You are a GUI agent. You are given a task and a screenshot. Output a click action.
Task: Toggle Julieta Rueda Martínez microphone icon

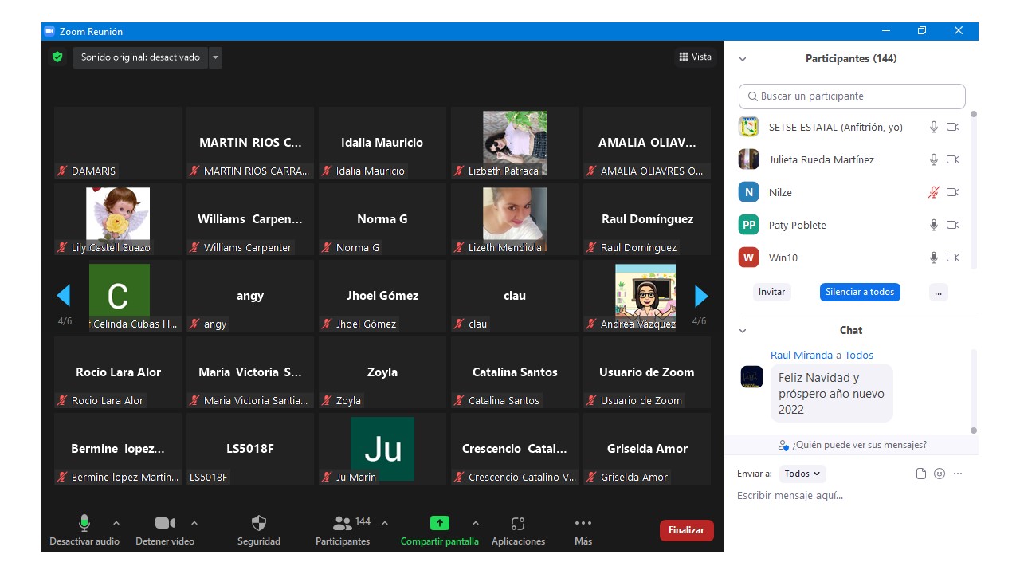pos(934,159)
